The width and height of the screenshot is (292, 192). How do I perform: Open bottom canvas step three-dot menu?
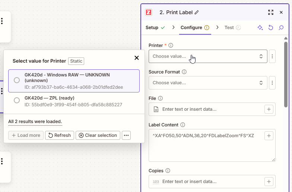[2, 161]
